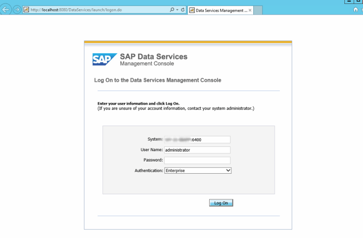The height and width of the screenshot is (238, 363).
Task: Click the SAP logo on login page
Action: point(105,60)
